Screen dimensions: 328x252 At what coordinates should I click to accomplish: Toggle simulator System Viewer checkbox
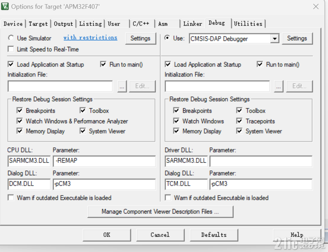(83, 131)
